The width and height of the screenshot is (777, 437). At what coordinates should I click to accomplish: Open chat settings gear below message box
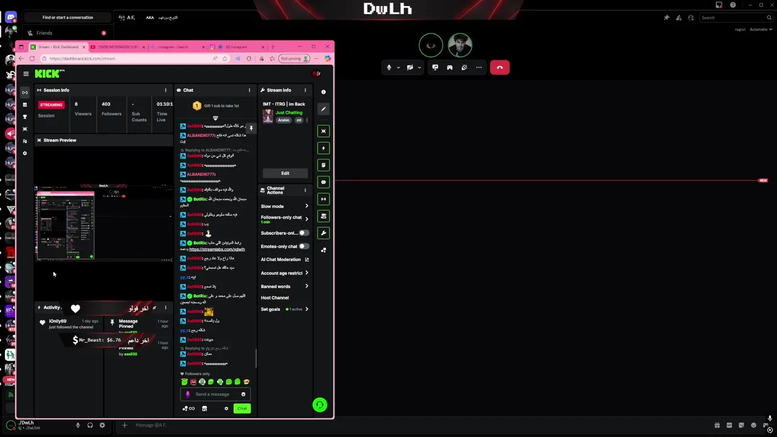coord(226,408)
